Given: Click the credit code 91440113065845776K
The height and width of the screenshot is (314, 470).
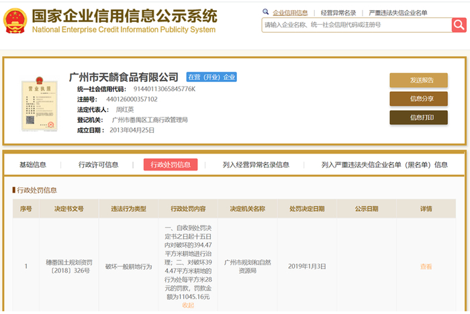Looking at the screenshot, I should point(164,89).
